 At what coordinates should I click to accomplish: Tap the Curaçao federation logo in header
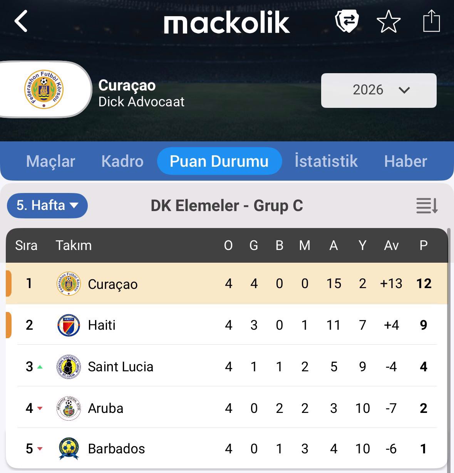44,89
